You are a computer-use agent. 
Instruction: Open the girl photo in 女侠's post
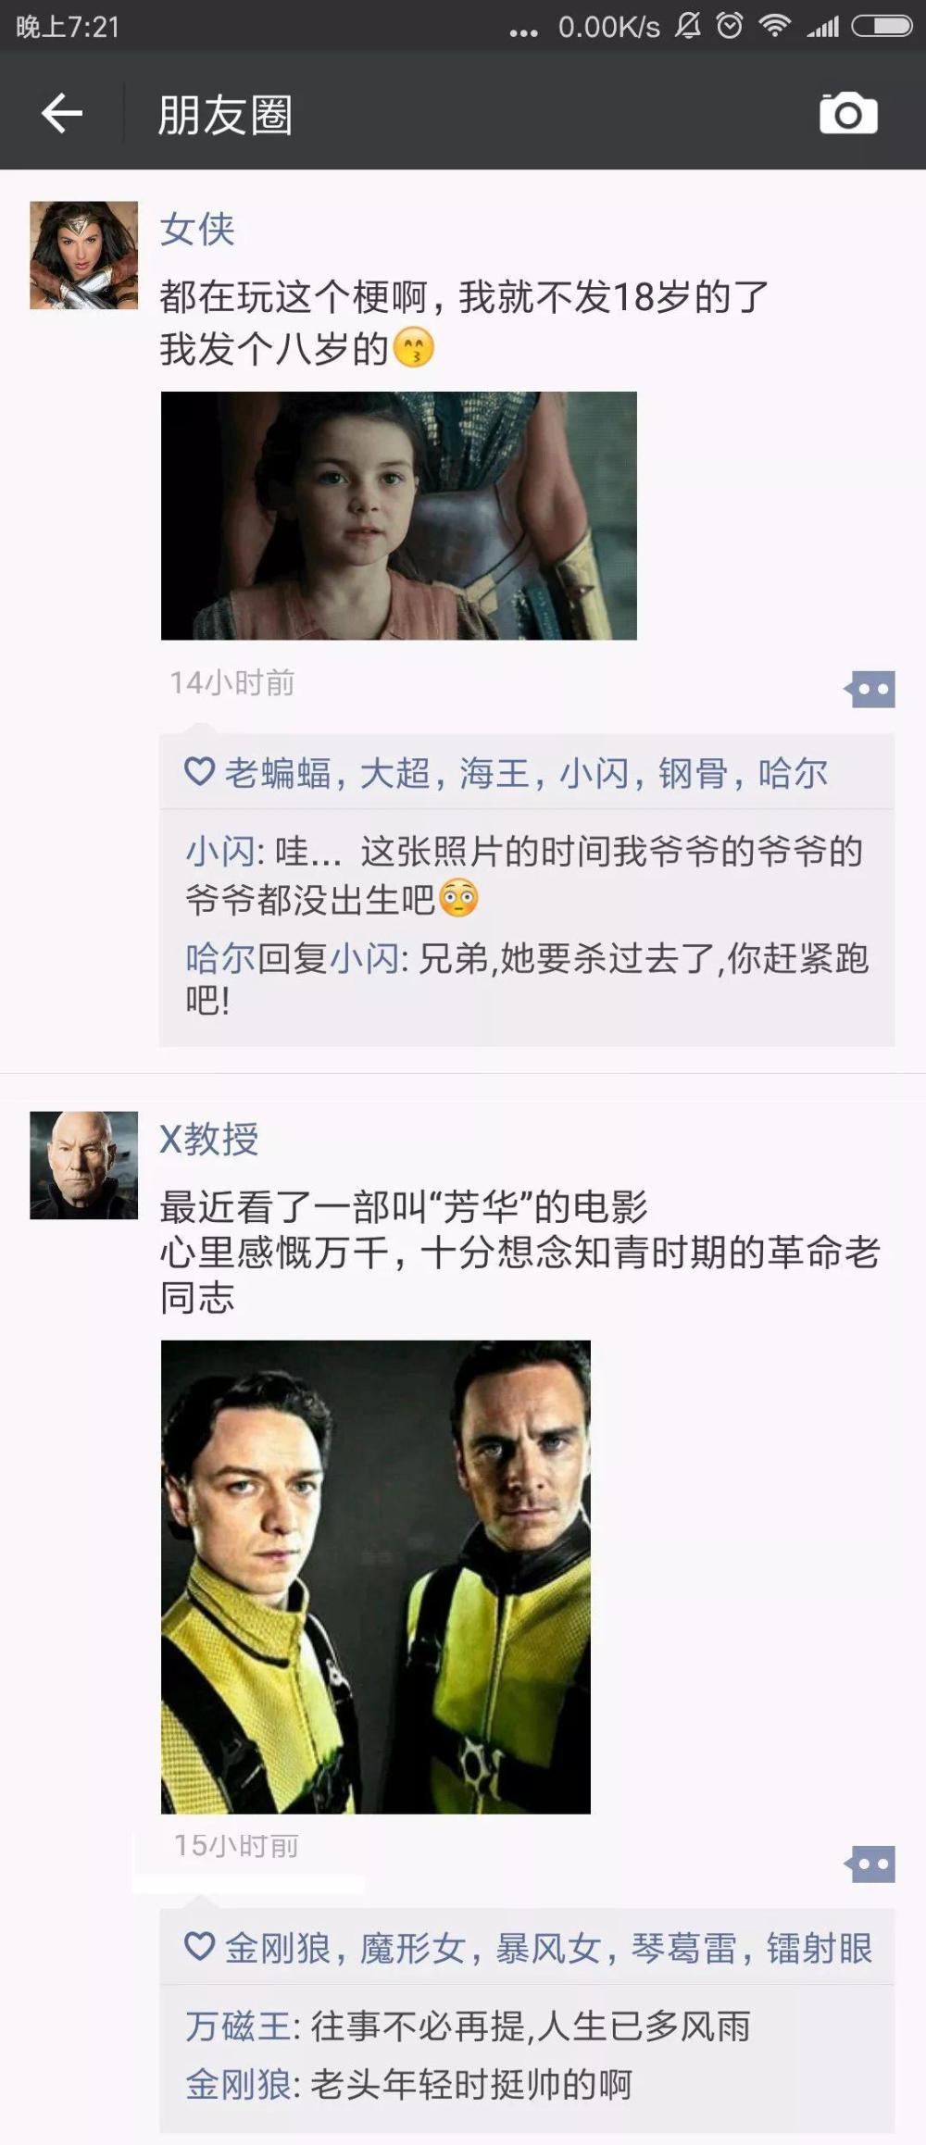click(399, 516)
